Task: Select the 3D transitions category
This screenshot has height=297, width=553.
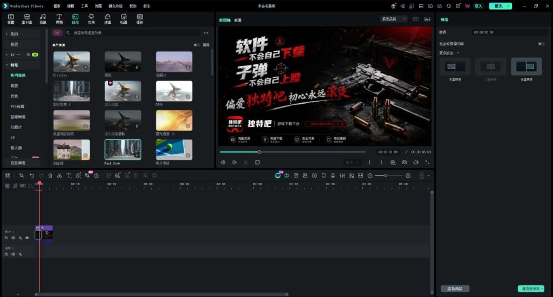Action: (x=13, y=138)
